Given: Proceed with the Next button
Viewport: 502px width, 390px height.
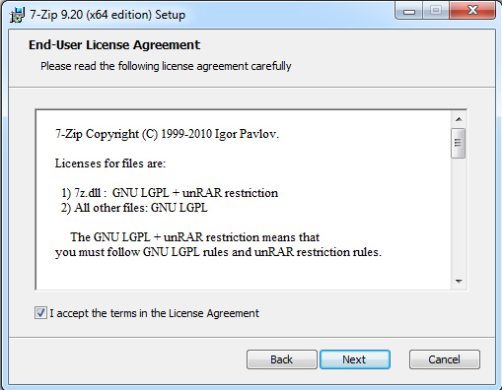Looking at the screenshot, I should pos(355,359).
